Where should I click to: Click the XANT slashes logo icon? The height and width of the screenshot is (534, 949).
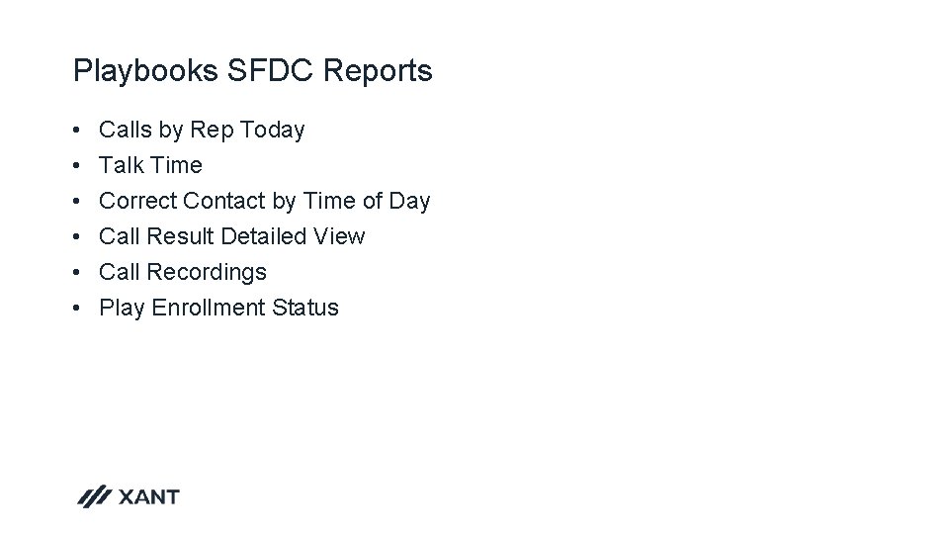pos(95,496)
